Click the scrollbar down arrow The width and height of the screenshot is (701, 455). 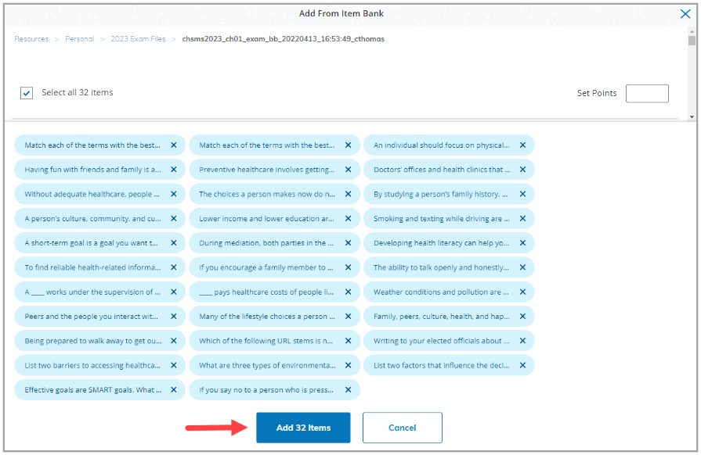point(692,116)
